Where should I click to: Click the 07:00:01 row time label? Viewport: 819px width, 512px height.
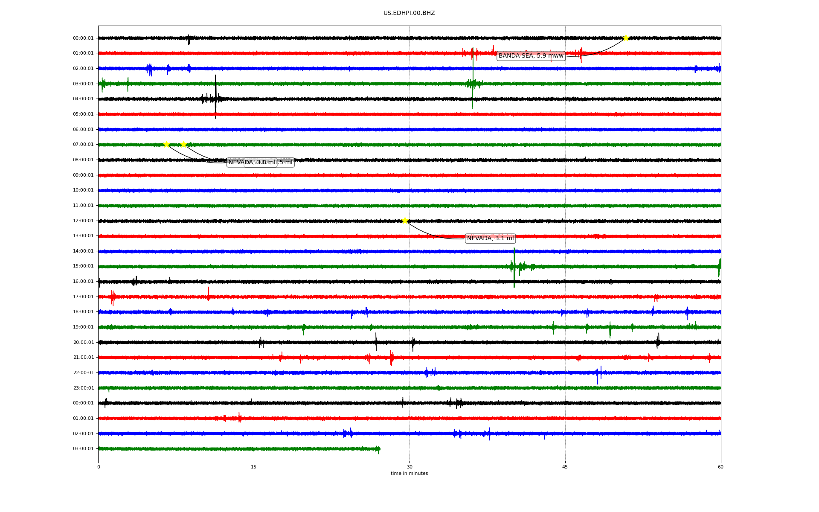click(83, 145)
